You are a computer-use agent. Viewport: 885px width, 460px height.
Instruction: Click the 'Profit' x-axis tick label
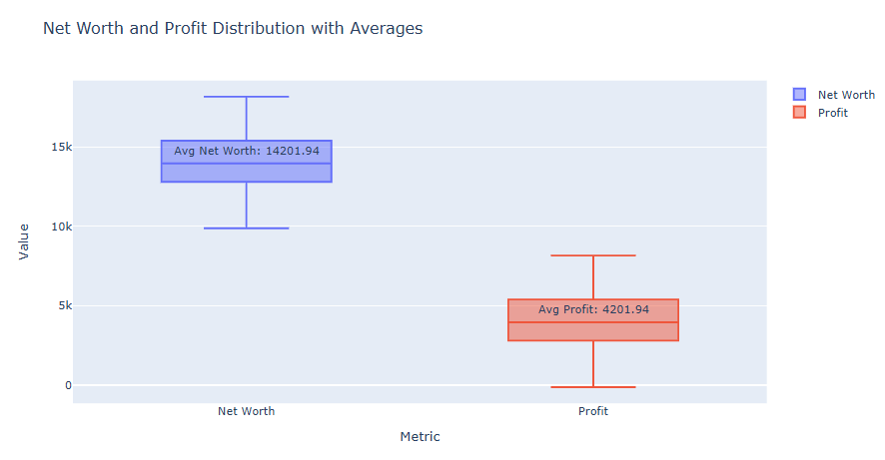click(x=593, y=411)
